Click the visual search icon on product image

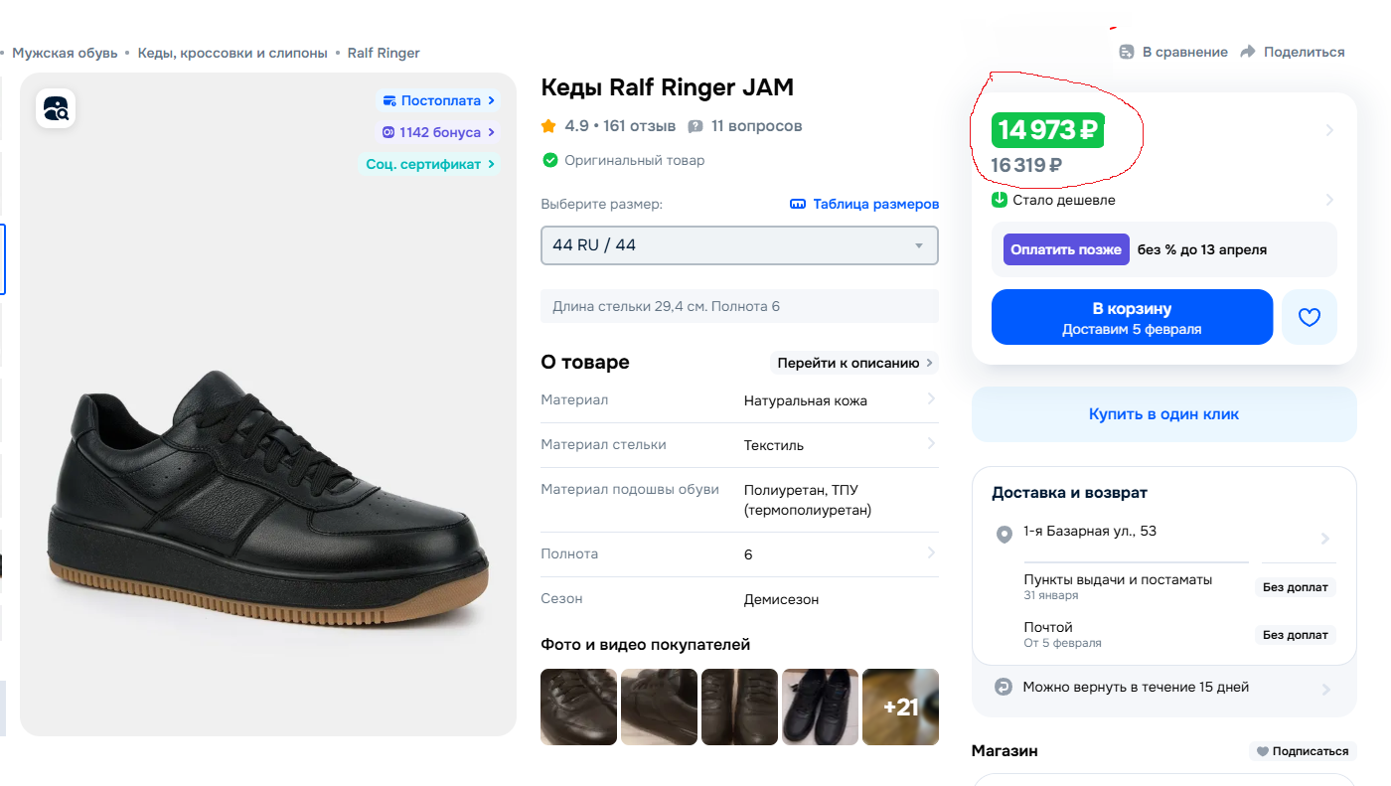(x=56, y=108)
